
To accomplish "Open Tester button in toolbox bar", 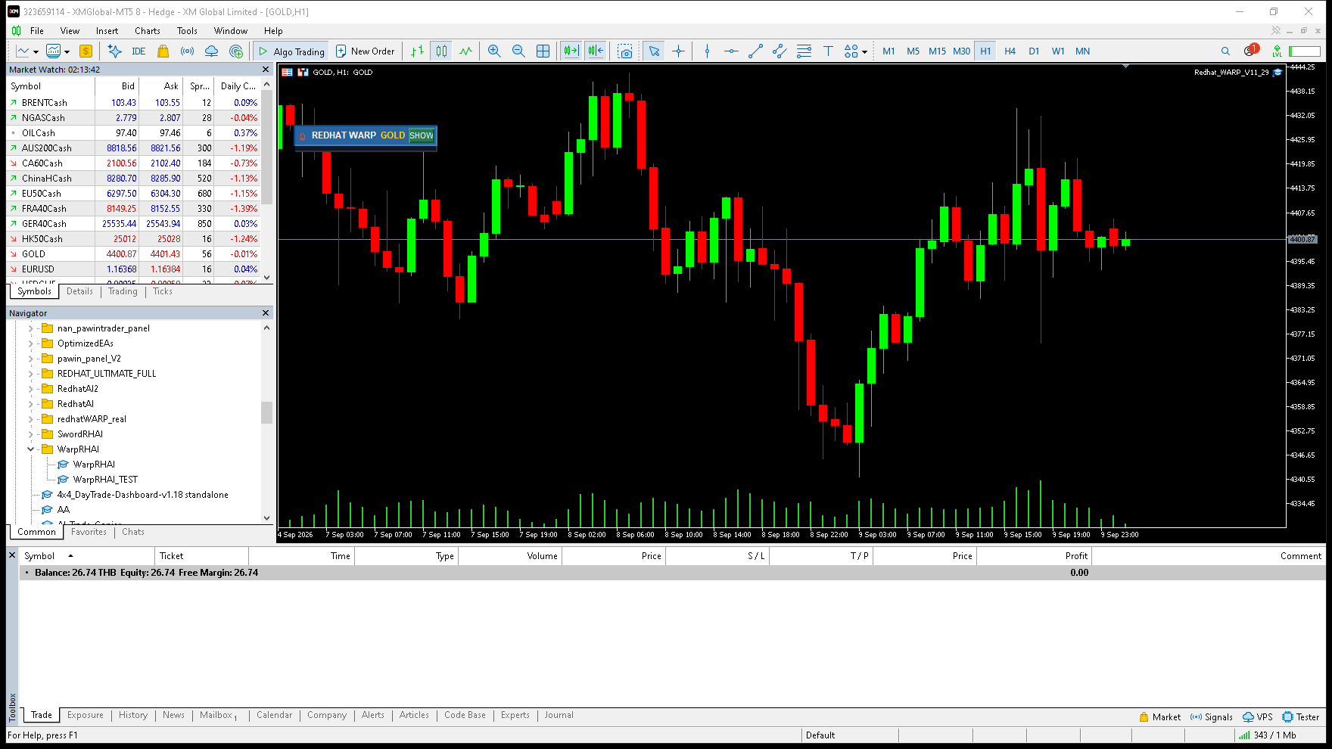I will (x=1300, y=717).
